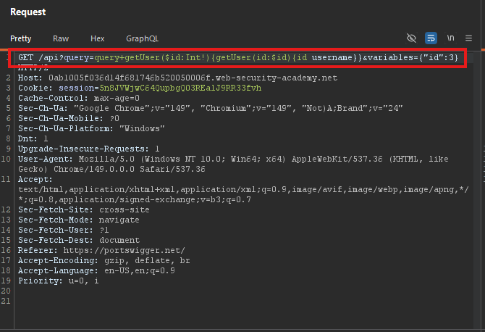Click the Cache-Control: max-age=0 line
Image resolution: width=485 pixels, height=332 pixels.
point(79,98)
